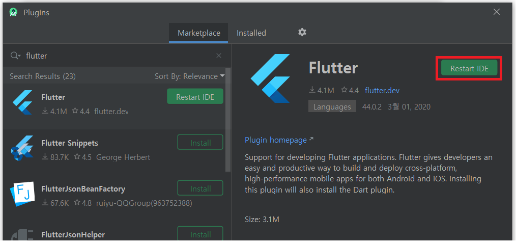516x244 pixels.
Task: Open plugin settings gear menu
Action: pyautogui.click(x=302, y=32)
